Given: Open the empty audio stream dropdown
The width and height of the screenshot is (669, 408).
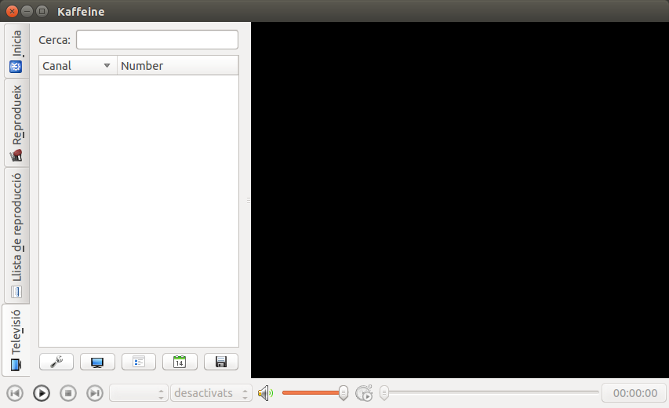Looking at the screenshot, I should click(x=139, y=393).
